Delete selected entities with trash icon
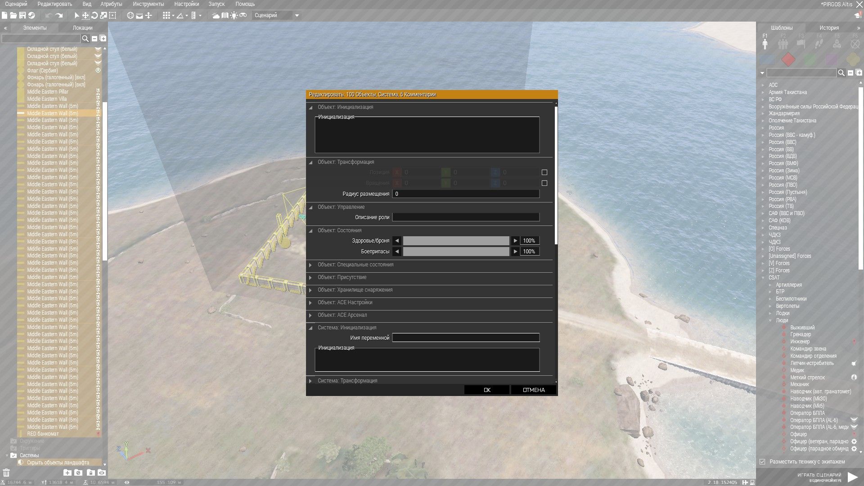Viewport: 864px width, 486px height. [6, 472]
